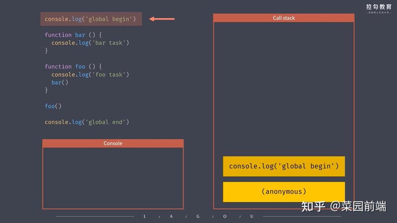Click the empty area of Call stack

[284, 88]
